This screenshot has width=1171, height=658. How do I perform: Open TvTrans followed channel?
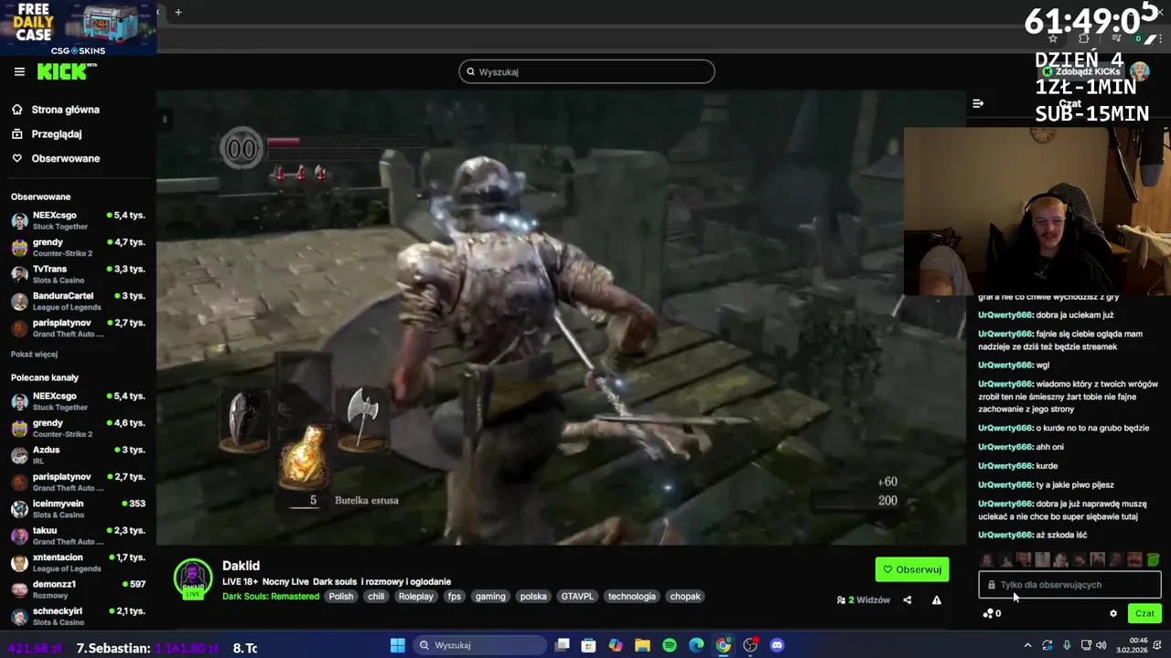pyautogui.click(x=78, y=274)
